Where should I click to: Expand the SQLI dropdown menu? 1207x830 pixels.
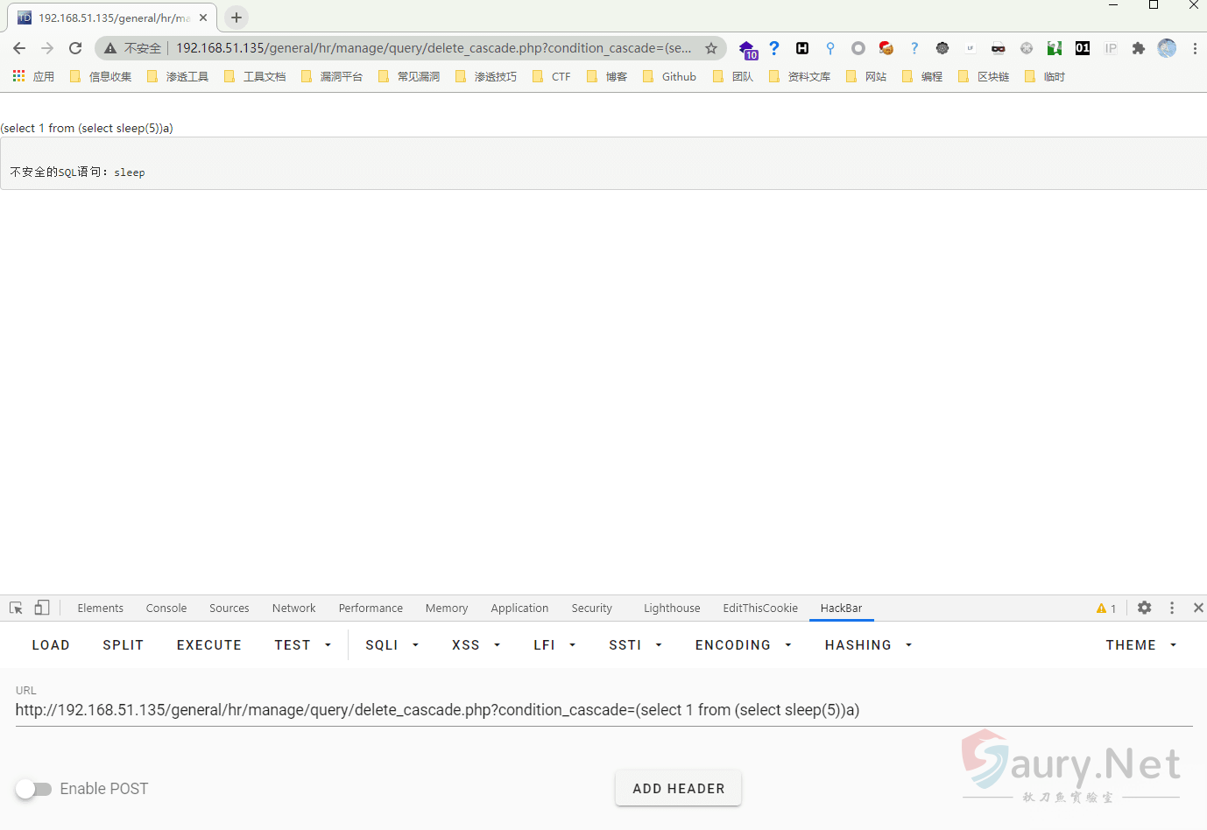392,645
